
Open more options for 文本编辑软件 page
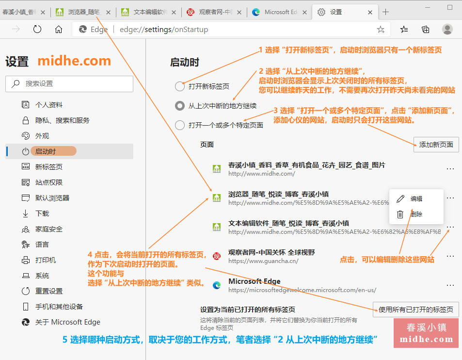[450, 227]
